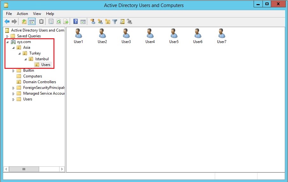Click the application icon in title bar

6,5
